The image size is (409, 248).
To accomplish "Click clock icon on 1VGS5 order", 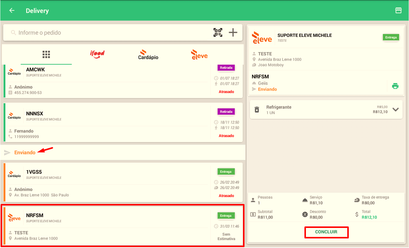I will [216, 182].
